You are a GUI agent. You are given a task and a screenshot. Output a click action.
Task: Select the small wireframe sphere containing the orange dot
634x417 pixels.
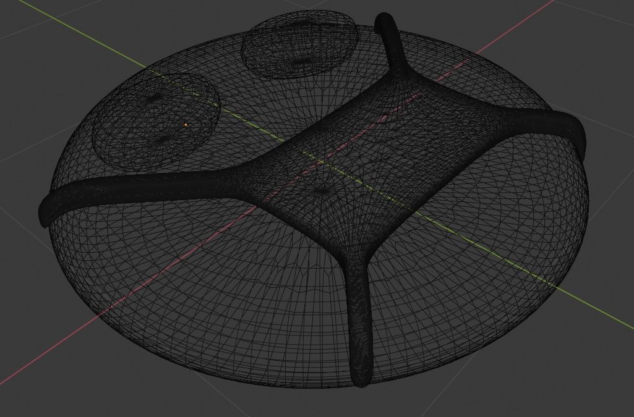click(156, 121)
